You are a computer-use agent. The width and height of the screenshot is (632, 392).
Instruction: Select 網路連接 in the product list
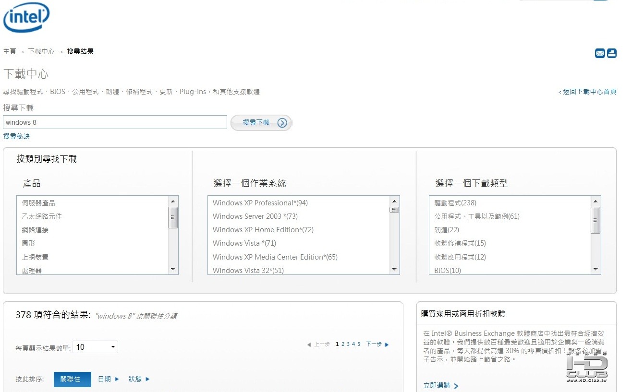click(x=35, y=230)
